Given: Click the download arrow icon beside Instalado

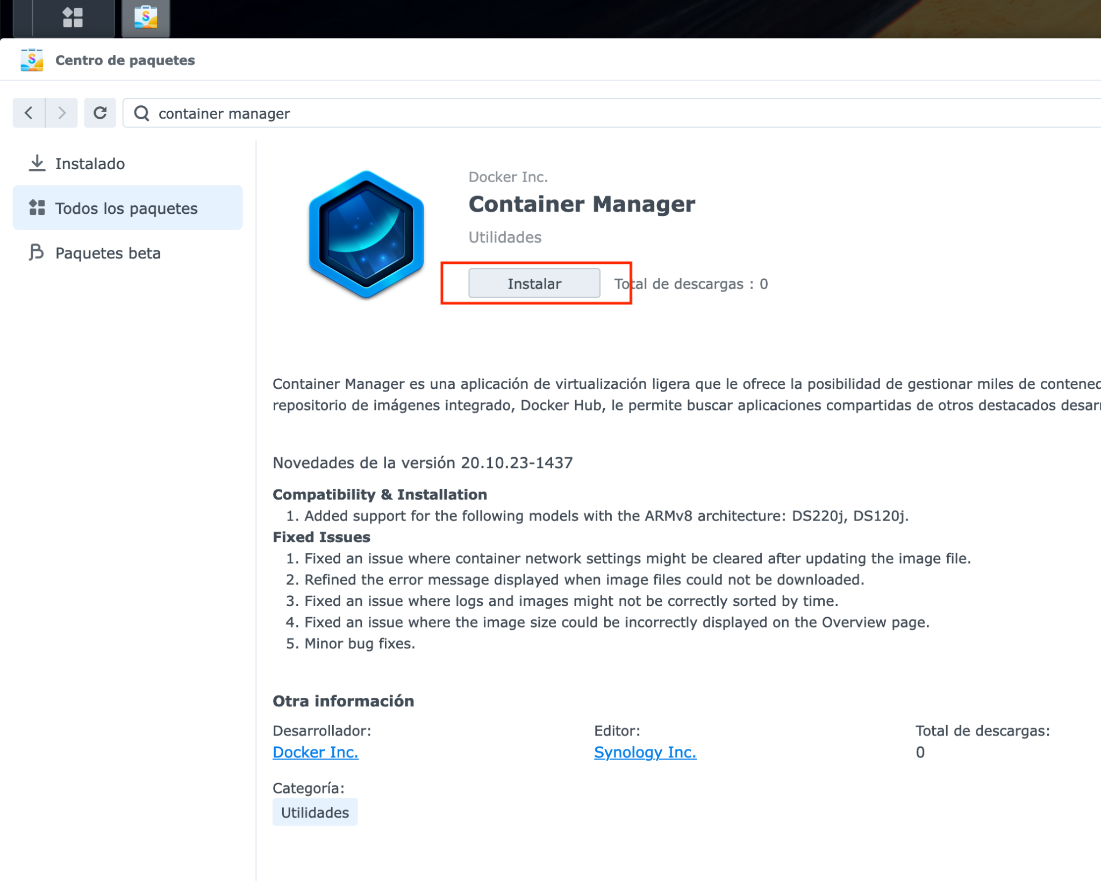Looking at the screenshot, I should click(x=37, y=163).
